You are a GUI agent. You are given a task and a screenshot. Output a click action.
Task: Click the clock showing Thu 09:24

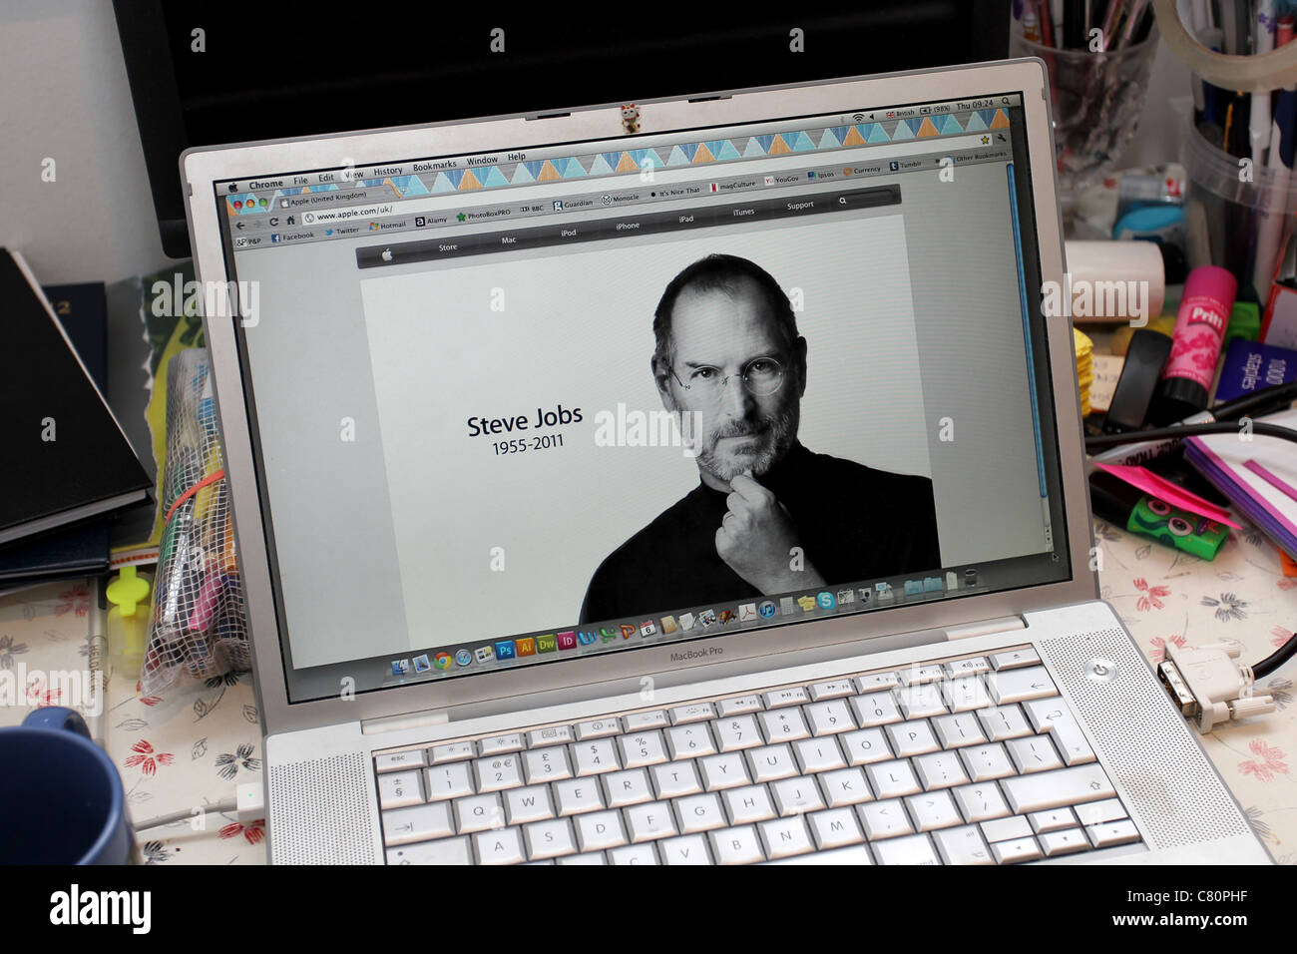(x=975, y=105)
